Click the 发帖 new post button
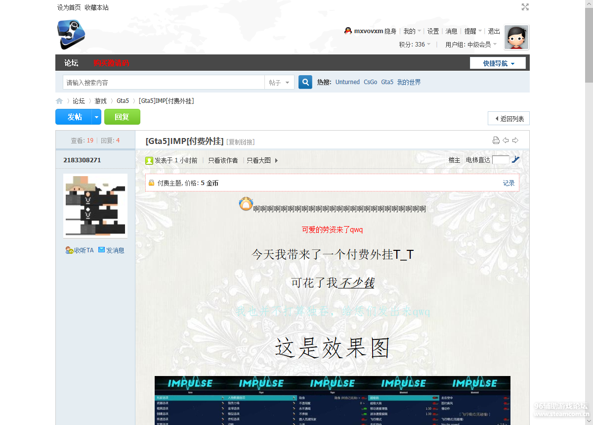593x425 pixels. tap(74, 117)
